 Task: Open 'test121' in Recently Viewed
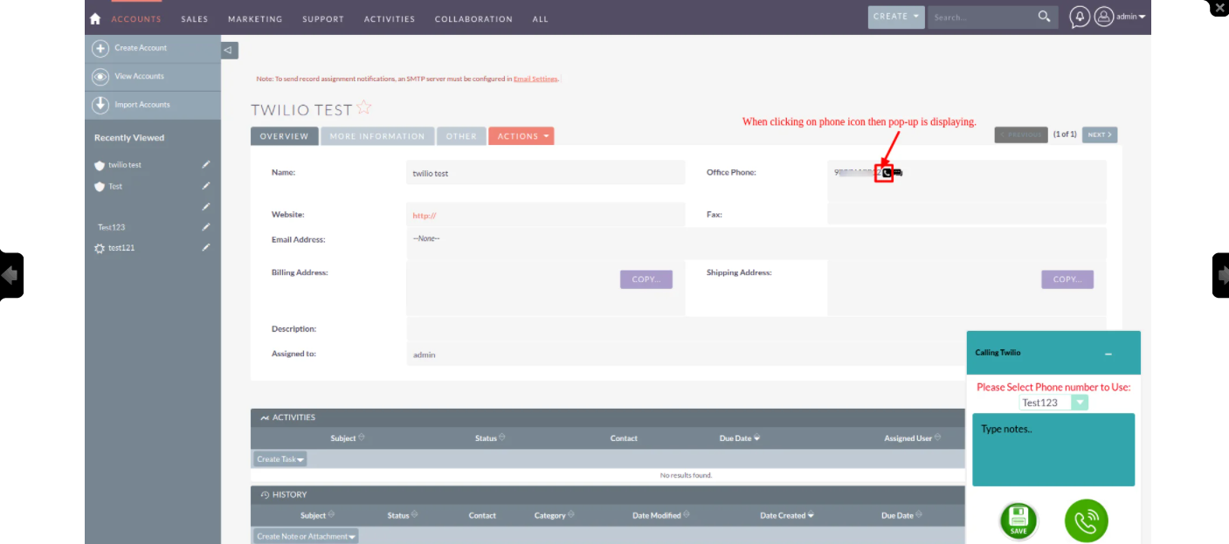click(121, 248)
